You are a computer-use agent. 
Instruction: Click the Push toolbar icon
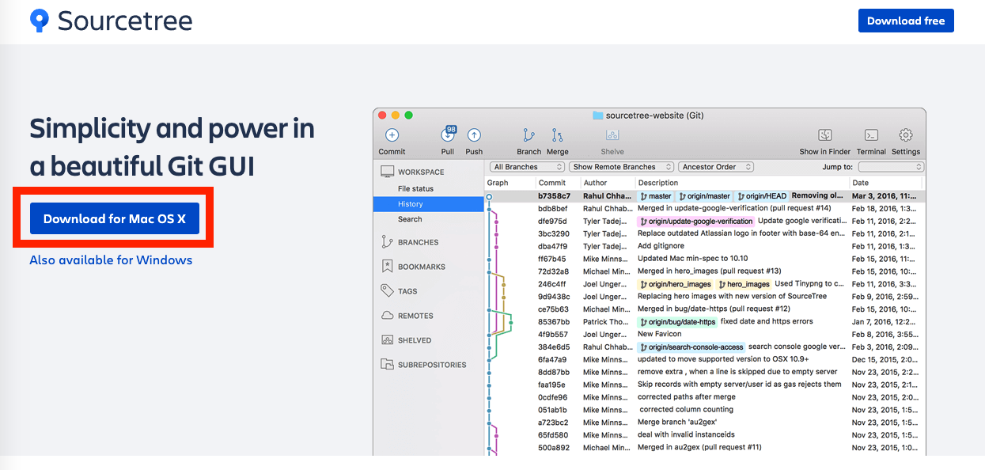point(474,135)
